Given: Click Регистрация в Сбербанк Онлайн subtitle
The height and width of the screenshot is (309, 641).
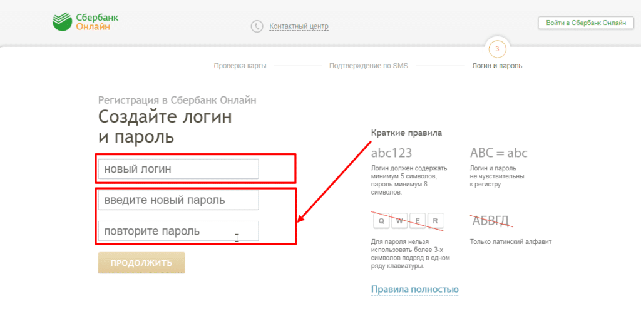Looking at the screenshot, I should click(x=177, y=99).
